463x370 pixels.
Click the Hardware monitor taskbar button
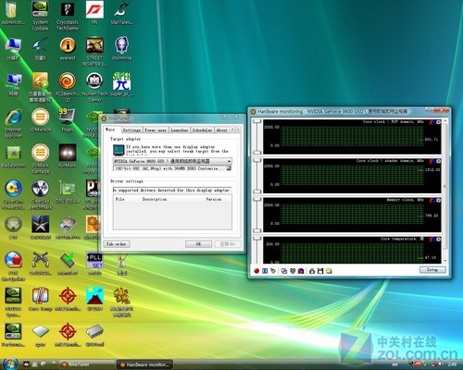pyautogui.click(x=144, y=364)
